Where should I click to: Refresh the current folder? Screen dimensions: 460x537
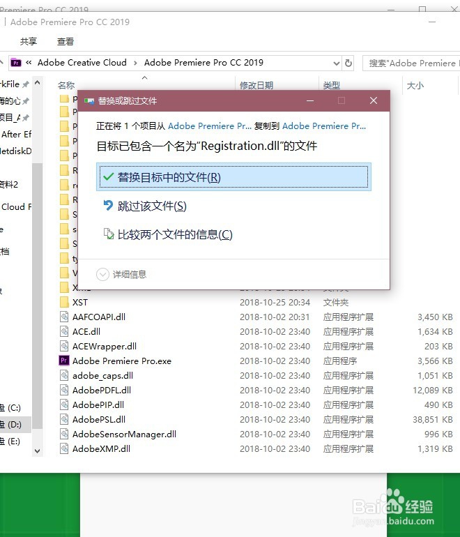[348, 63]
